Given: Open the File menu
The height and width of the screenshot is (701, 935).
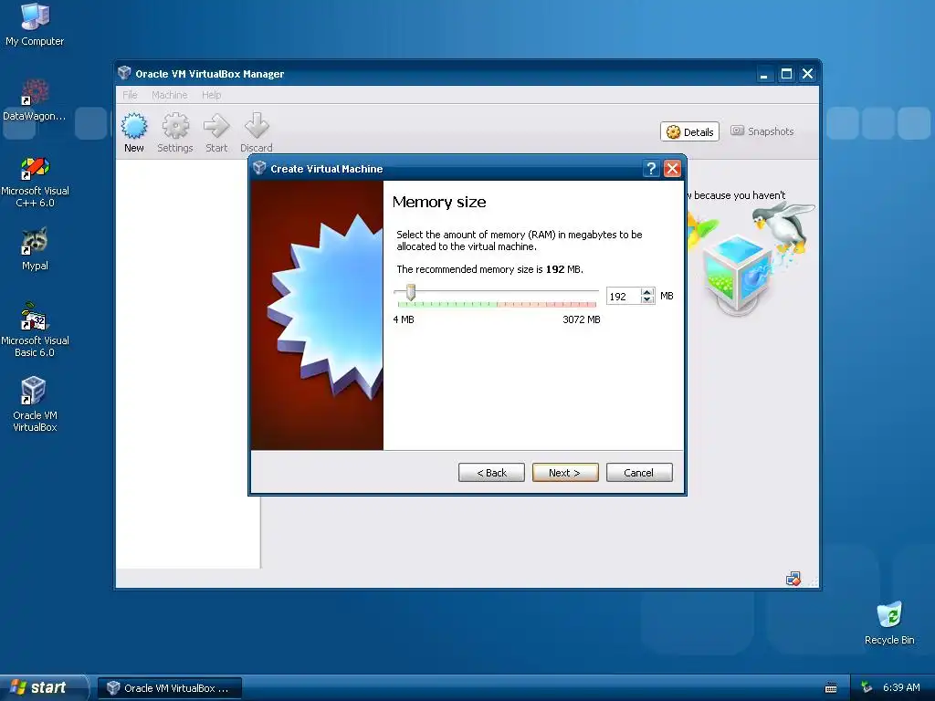Looking at the screenshot, I should tap(130, 95).
